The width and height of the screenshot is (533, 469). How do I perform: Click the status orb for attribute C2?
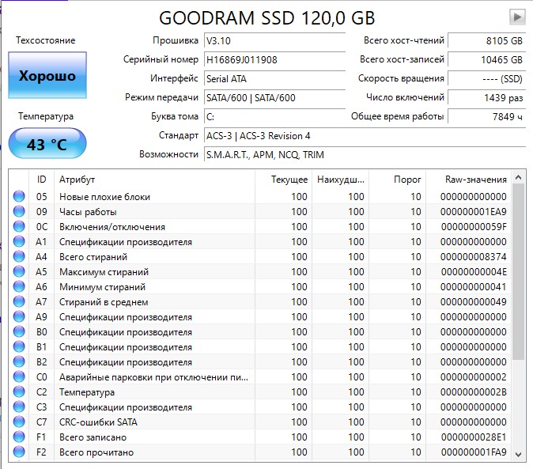pos(19,391)
